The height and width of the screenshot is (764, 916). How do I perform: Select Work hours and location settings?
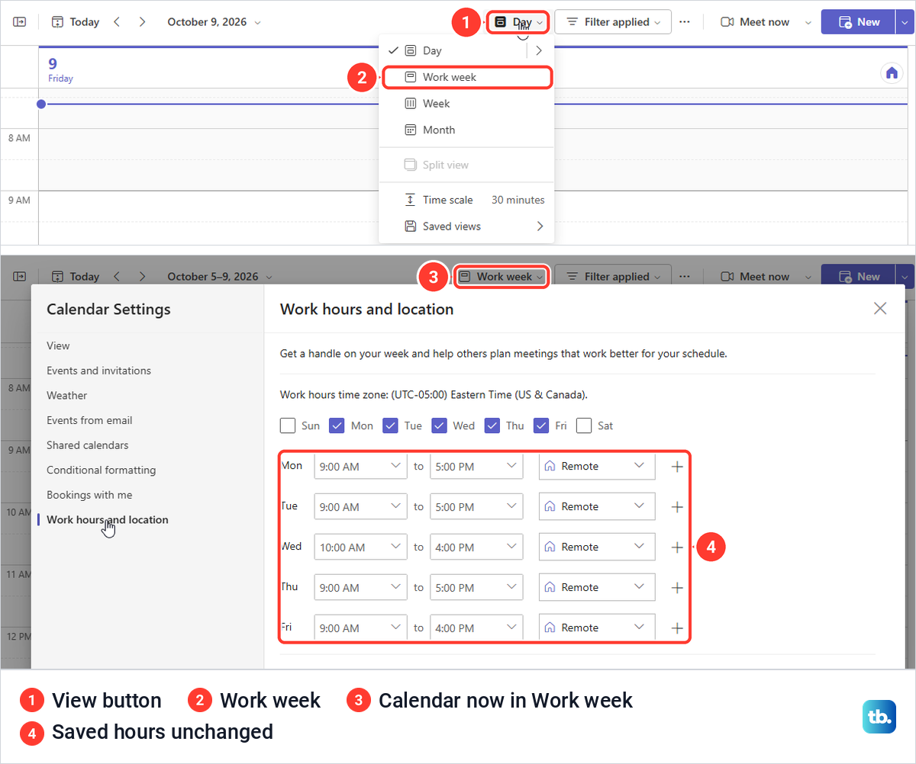coord(107,520)
